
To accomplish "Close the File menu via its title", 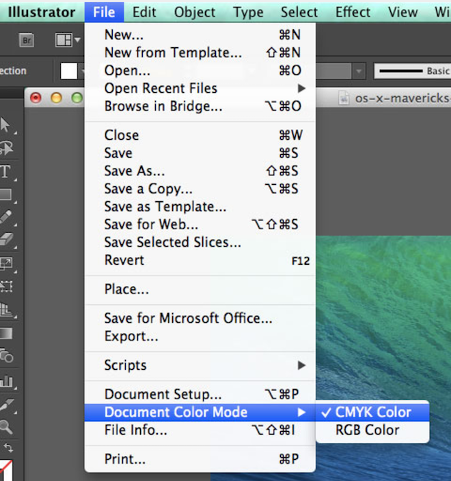I will coord(104,12).
